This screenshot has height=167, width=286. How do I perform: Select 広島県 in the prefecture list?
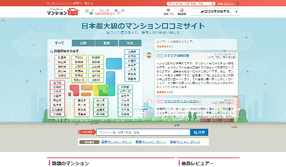coord(62,57)
